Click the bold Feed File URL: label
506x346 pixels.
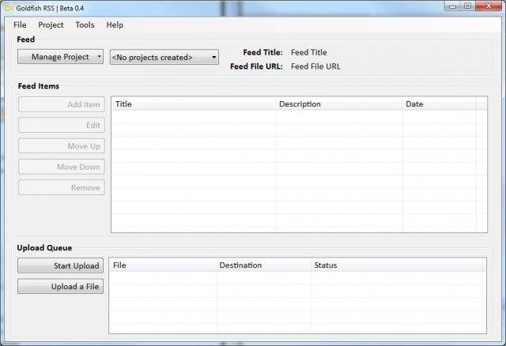pyautogui.click(x=256, y=66)
